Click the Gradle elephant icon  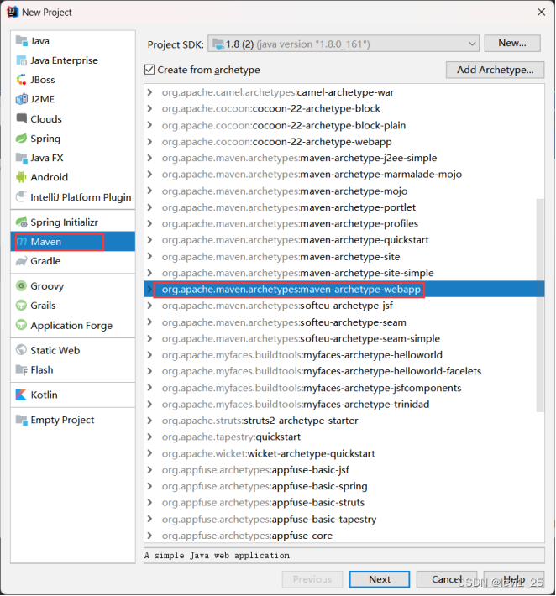pos(21,261)
